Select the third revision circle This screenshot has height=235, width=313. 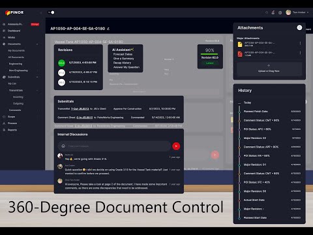pos(61,82)
